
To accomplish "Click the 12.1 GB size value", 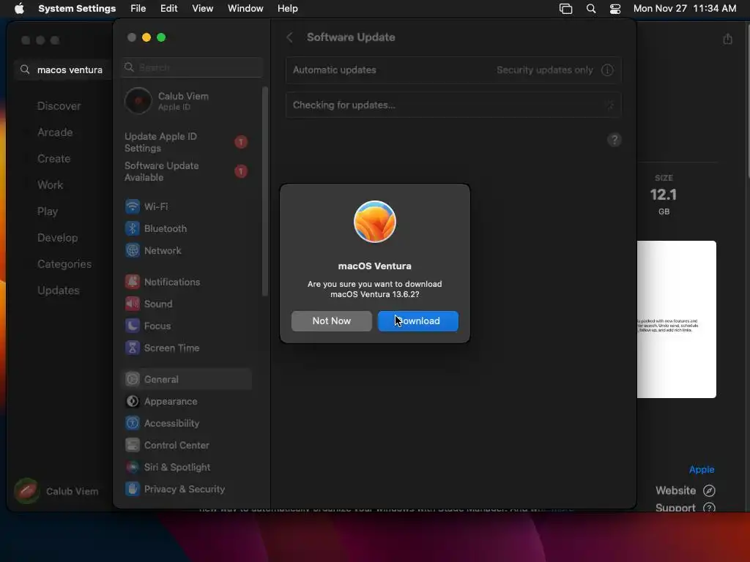I will [x=664, y=195].
